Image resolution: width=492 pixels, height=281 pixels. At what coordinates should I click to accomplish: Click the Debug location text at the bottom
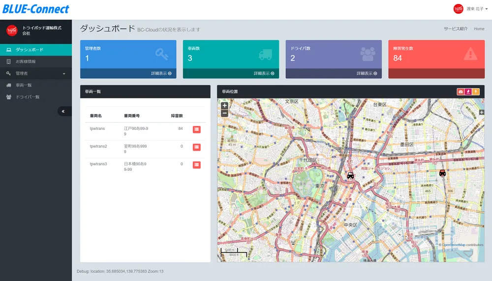point(120,271)
